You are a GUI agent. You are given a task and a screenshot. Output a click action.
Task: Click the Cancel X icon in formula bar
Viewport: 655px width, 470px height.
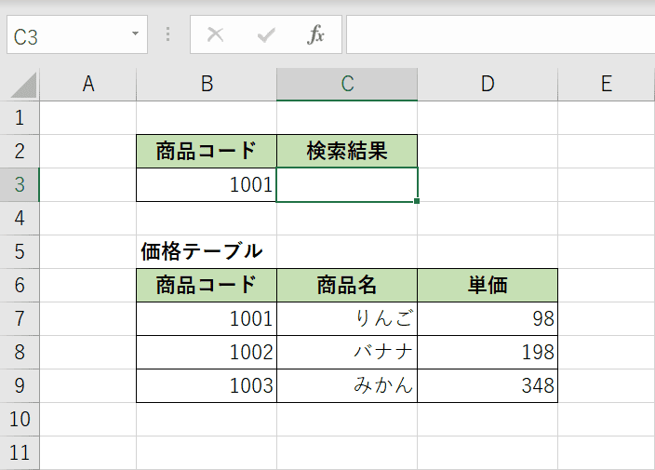(x=215, y=34)
